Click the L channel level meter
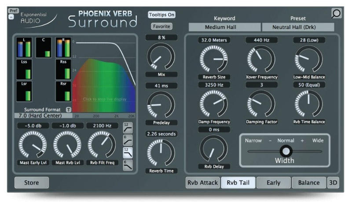352x202 pixels. point(24,48)
